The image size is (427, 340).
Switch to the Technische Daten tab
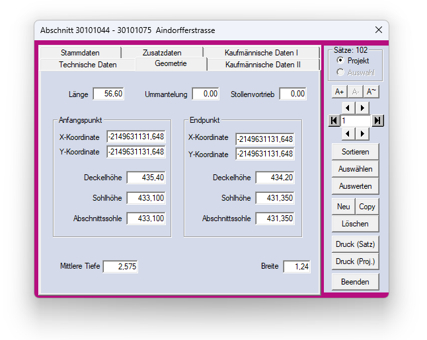pyautogui.click(x=87, y=65)
